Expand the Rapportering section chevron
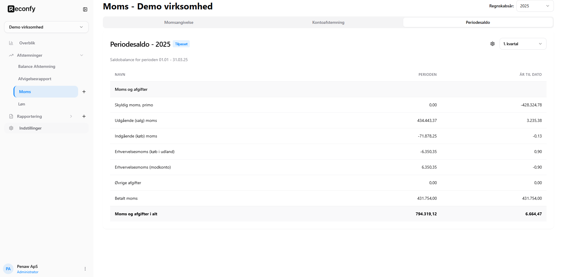This screenshot has height=277, width=563. [x=71, y=116]
